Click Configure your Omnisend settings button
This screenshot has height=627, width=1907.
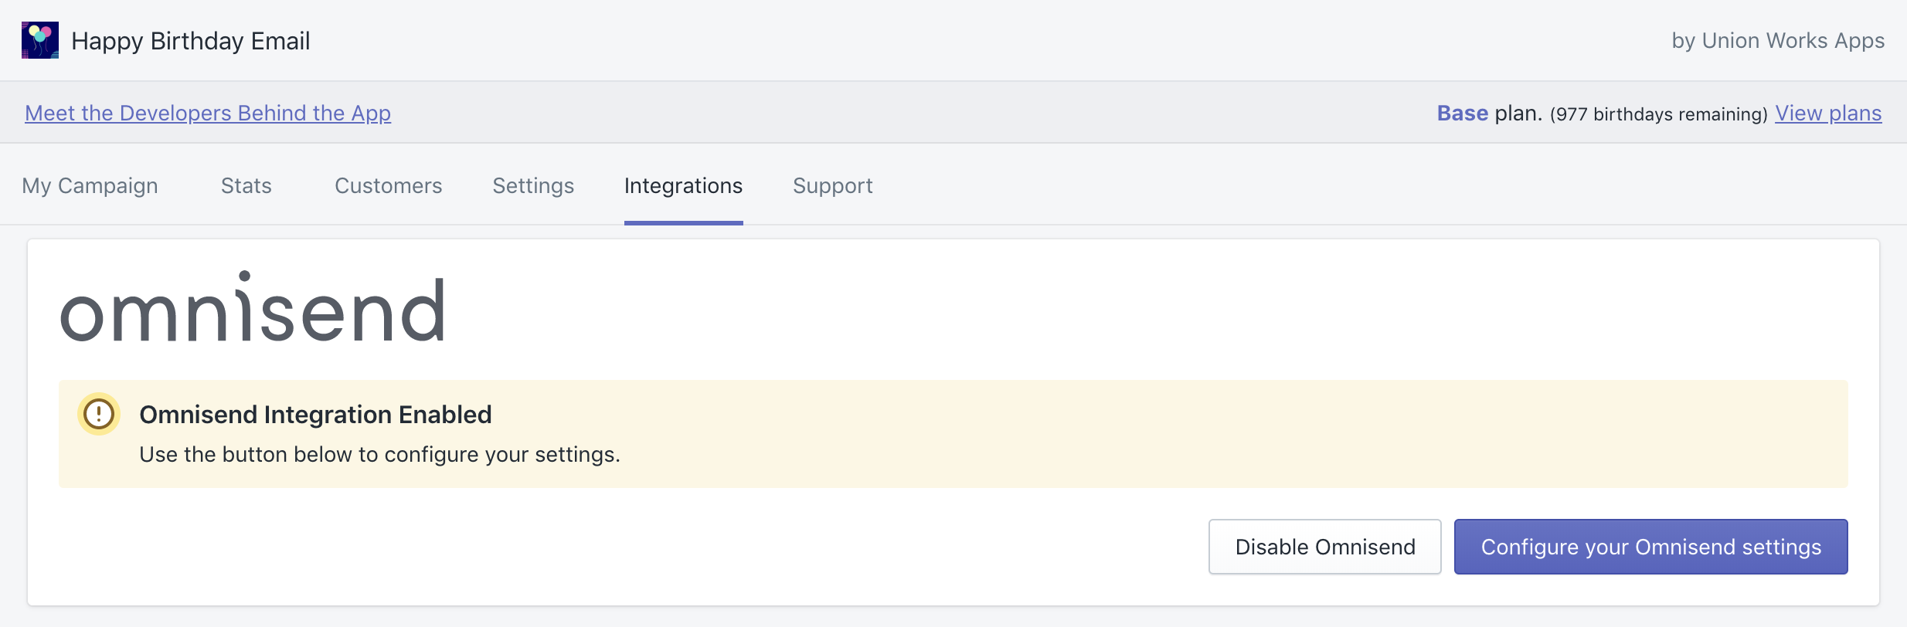tap(1650, 547)
